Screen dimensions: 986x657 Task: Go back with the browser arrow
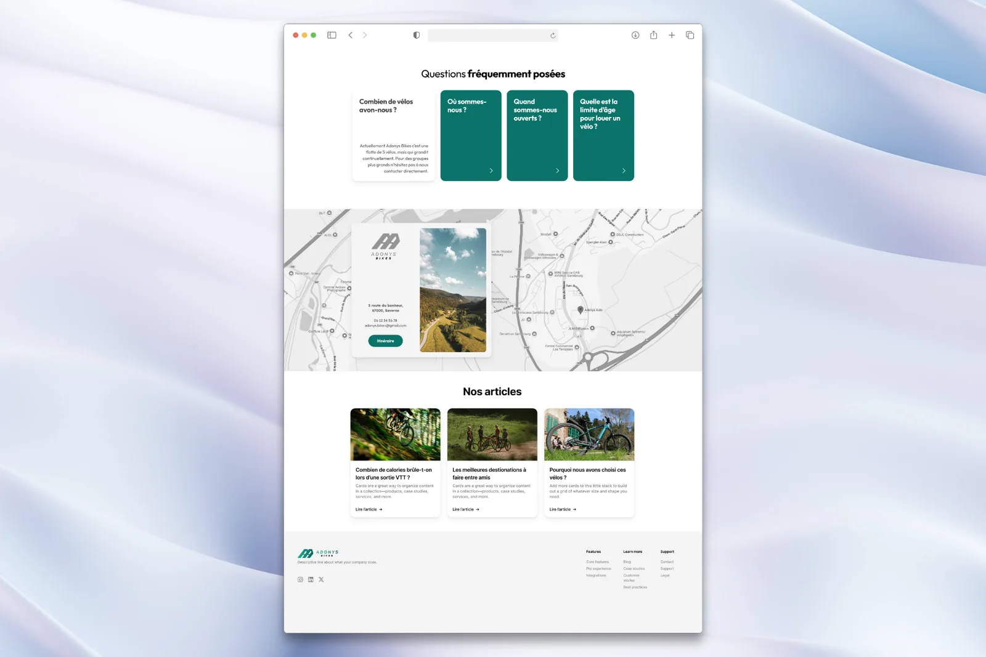pos(351,35)
